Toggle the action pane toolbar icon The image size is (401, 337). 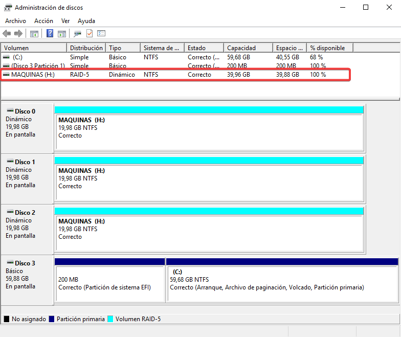(62, 34)
